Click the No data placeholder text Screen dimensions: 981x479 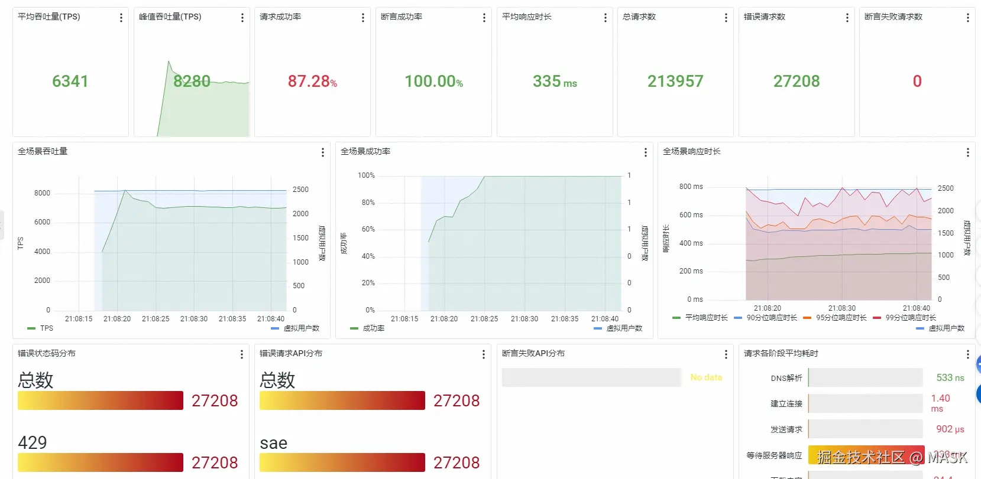(706, 377)
